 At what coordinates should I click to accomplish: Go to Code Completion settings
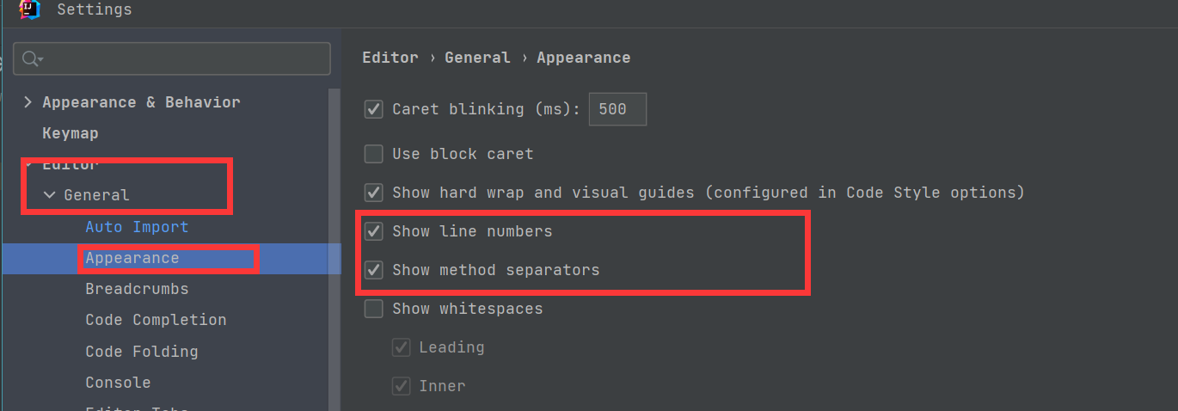pos(156,320)
